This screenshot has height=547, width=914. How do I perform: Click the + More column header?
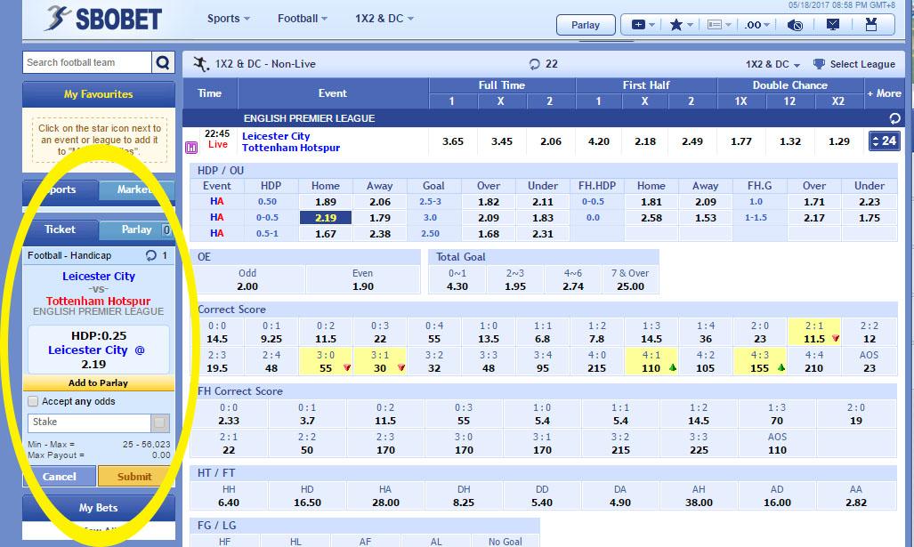click(x=884, y=93)
